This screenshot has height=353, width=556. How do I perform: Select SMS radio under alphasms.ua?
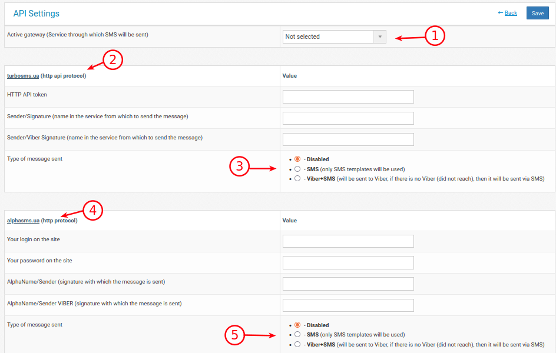(297, 334)
